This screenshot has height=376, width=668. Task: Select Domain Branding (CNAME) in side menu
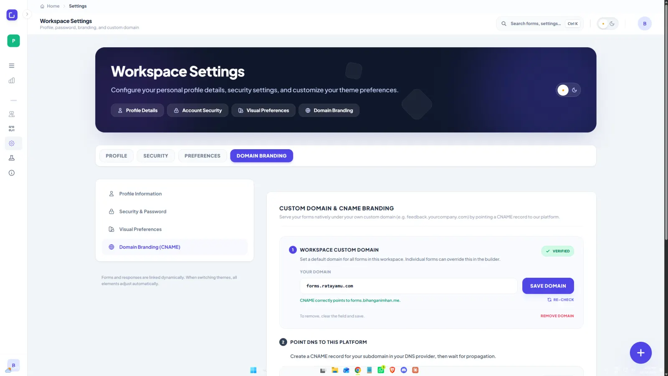175,247
